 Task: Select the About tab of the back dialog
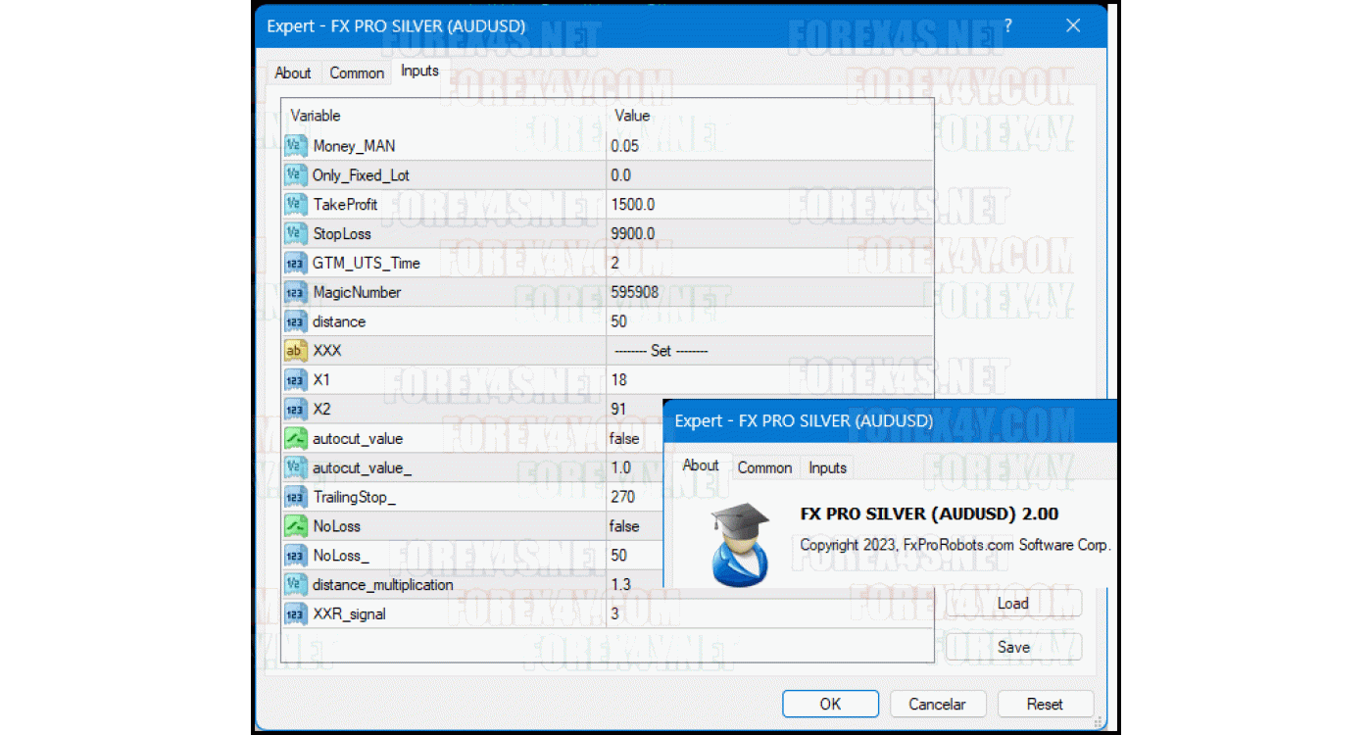point(701,465)
